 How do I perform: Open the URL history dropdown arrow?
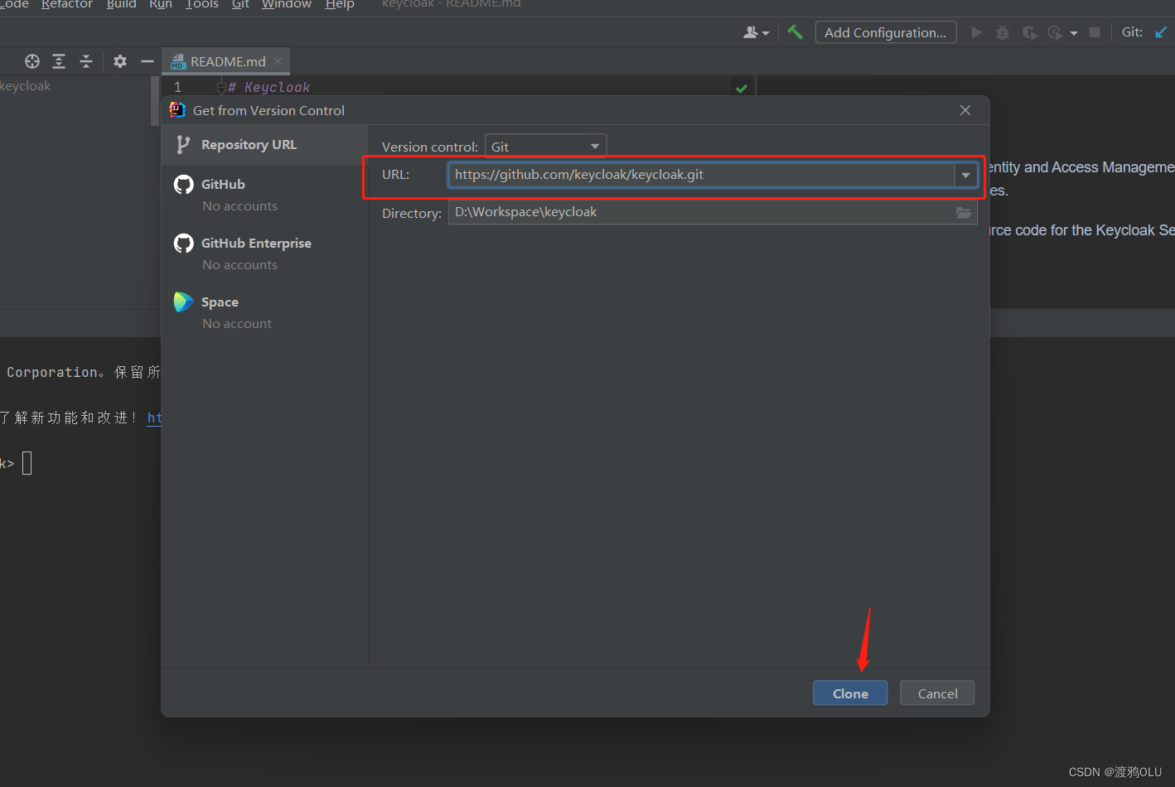(x=966, y=175)
